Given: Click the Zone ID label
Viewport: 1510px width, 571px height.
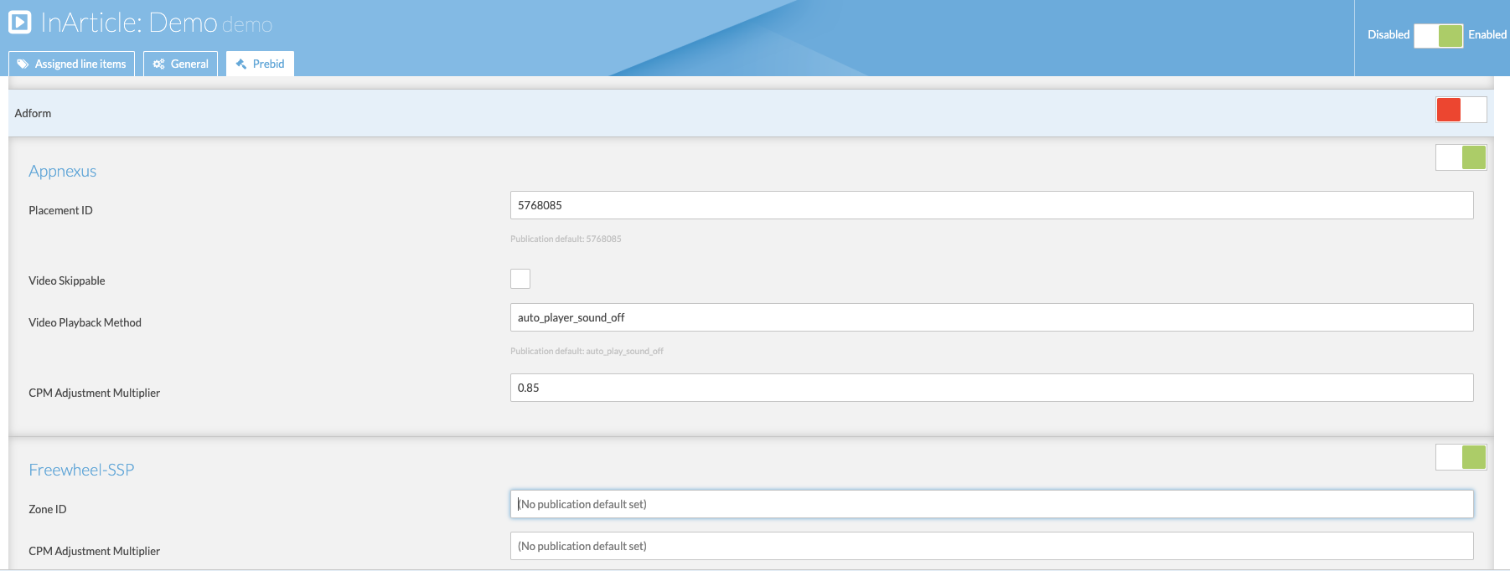Looking at the screenshot, I should (48, 509).
